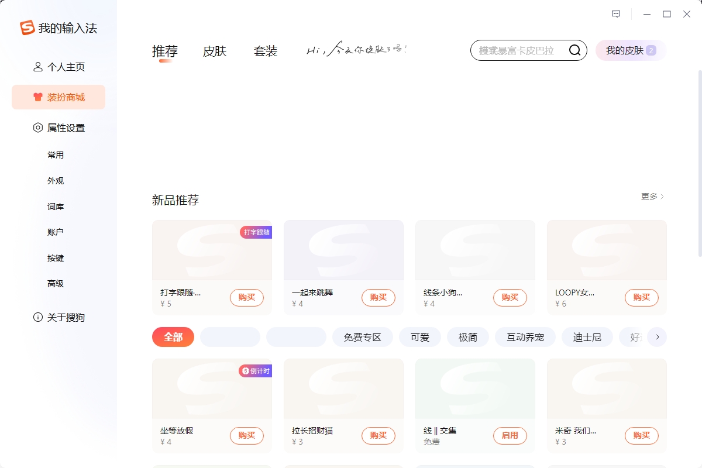Switch to 推荐 tab
The width and height of the screenshot is (702, 468).
coord(165,51)
